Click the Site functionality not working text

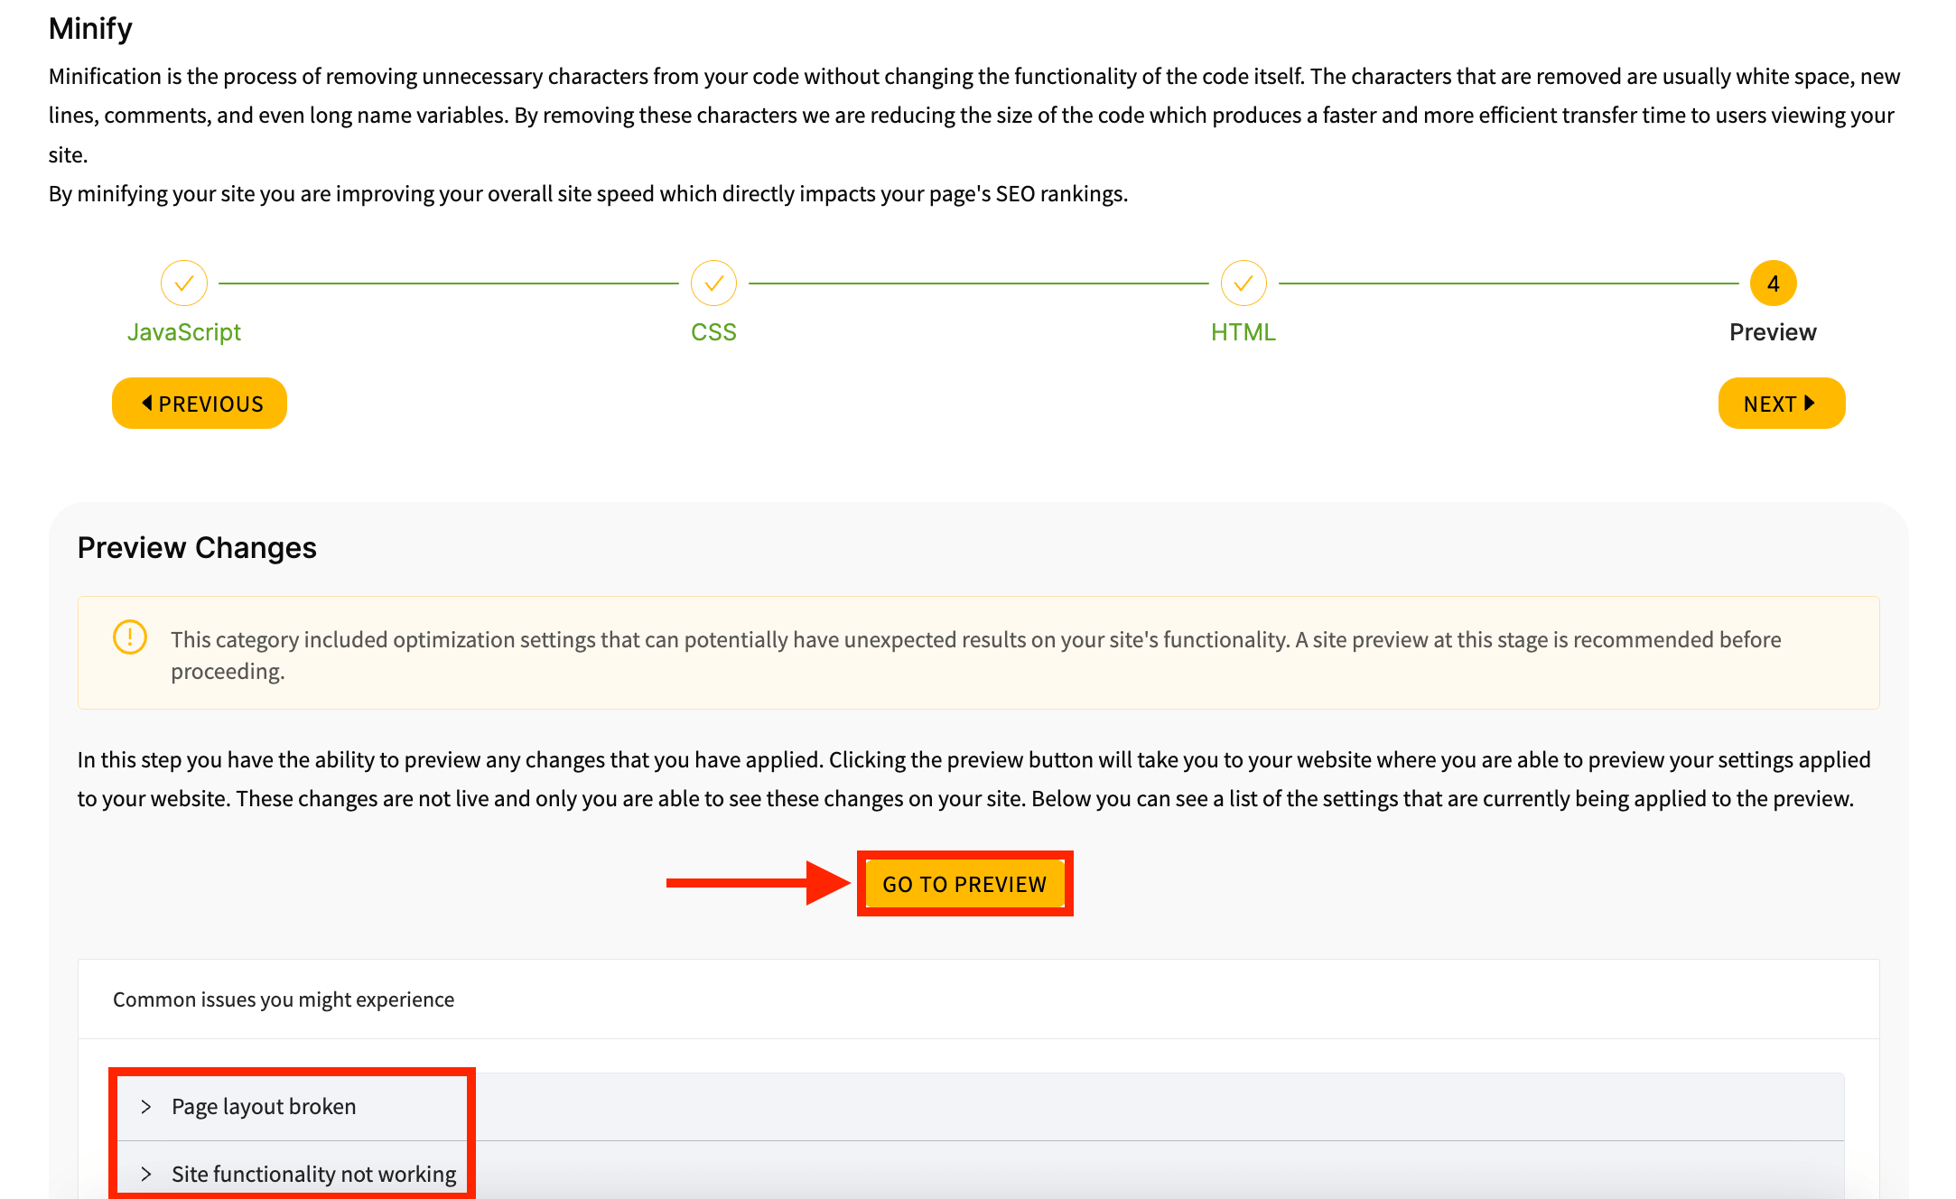[x=314, y=1174]
